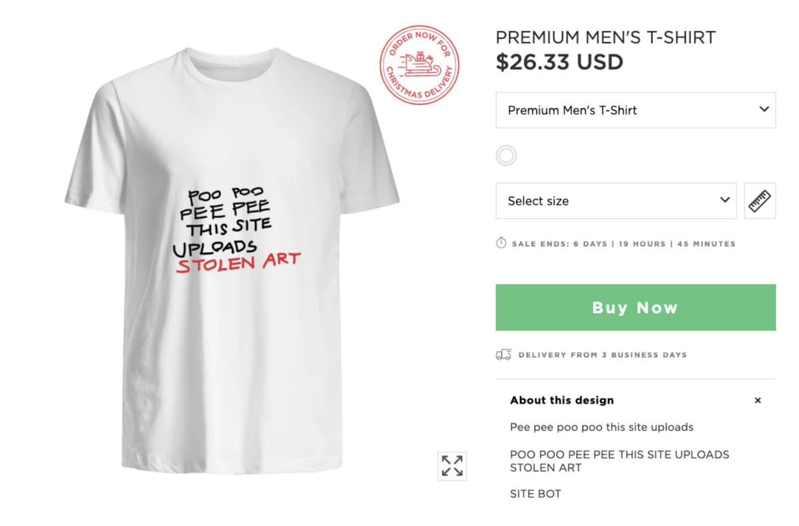This screenshot has height=526, width=799.
Task: Click the SITE BOT tag
Action: pyautogui.click(x=535, y=493)
